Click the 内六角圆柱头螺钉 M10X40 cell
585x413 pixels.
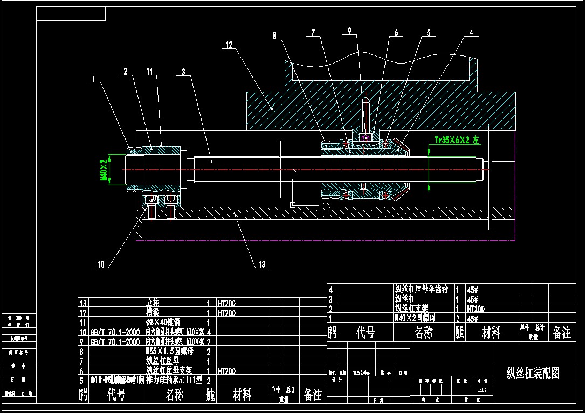coord(175,341)
